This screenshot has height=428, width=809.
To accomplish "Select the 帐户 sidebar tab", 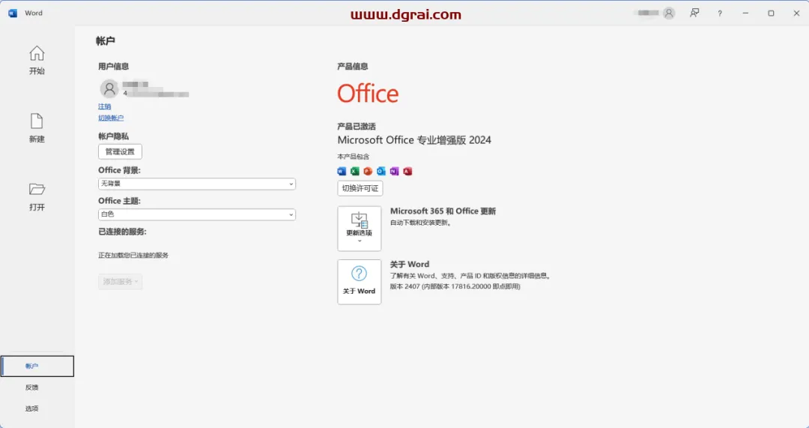I will [x=37, y=366].
